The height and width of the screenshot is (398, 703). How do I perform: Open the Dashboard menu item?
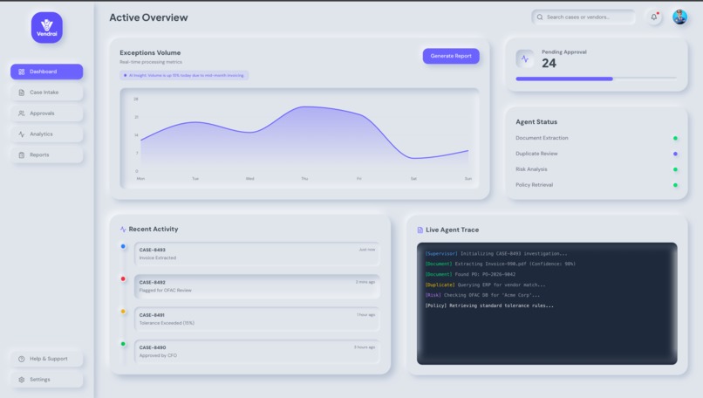pos(46,72)
